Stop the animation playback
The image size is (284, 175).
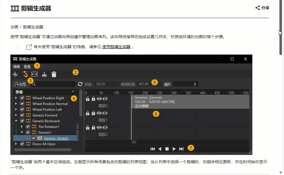[167, 149]
